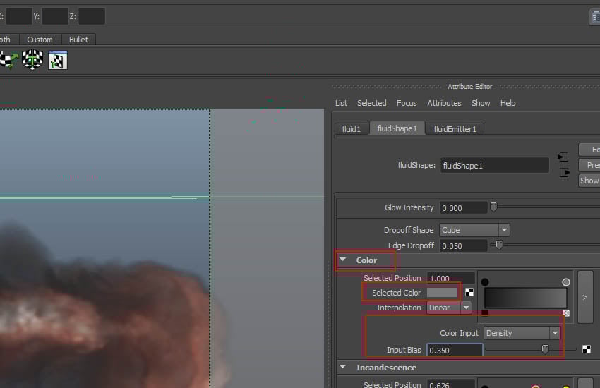Viewport: 600px width, 388px height.
Task: Click map button next to Selected Color
Action: click(x=469, y=293)
